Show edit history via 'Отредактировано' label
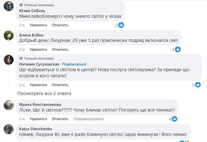 [x=88, y=119]
